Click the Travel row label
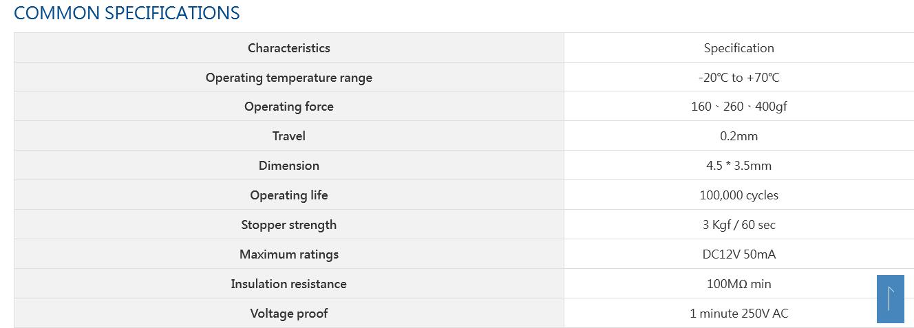 click(x=289, y=136)
